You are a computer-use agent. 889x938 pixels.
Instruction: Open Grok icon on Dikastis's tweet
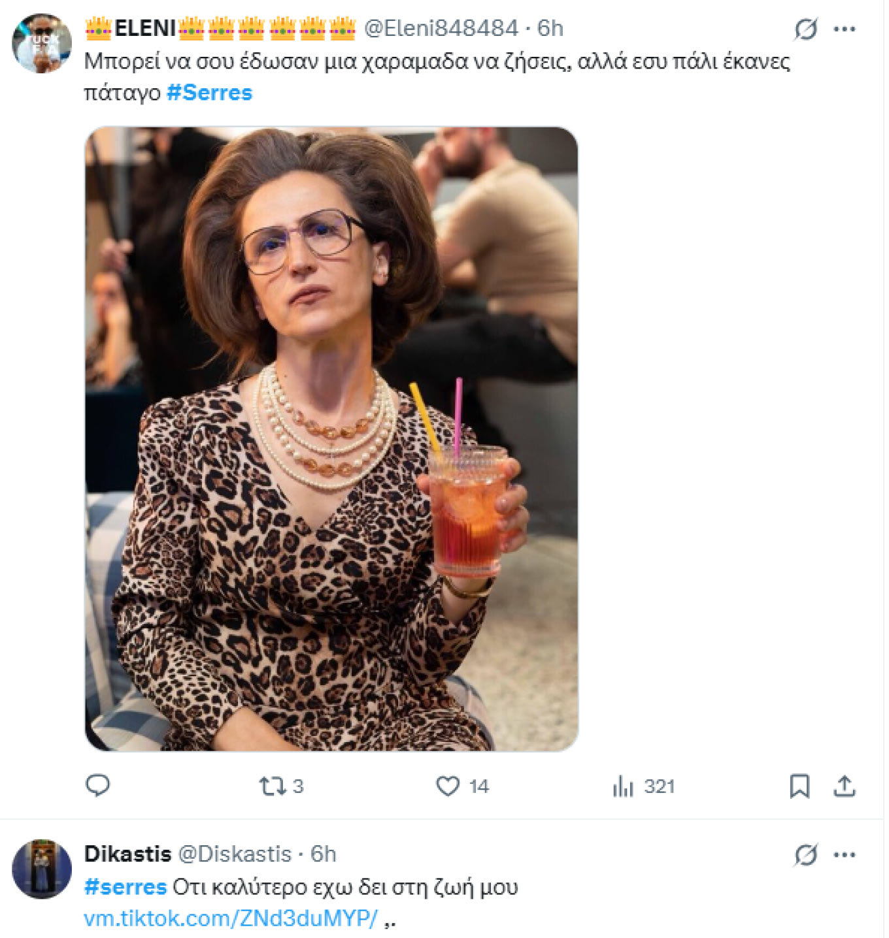click(x=805, y=854)
